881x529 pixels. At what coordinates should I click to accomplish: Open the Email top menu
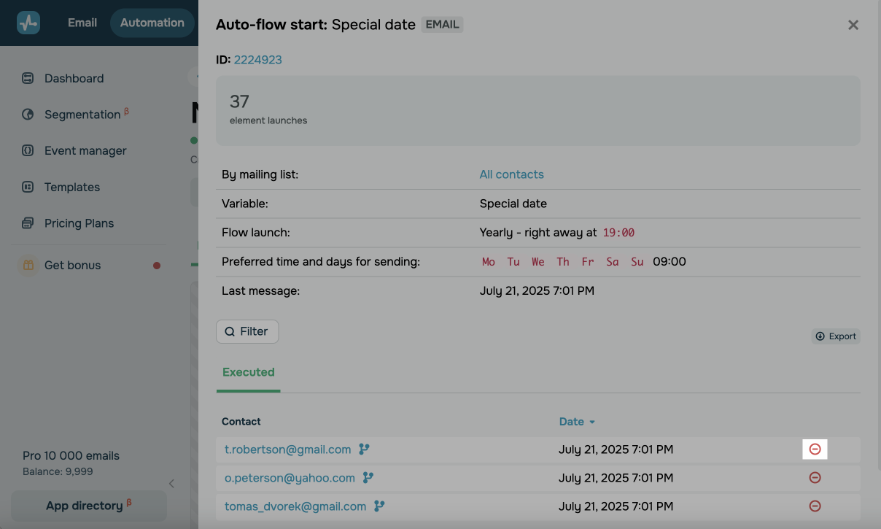click(82, 23)
